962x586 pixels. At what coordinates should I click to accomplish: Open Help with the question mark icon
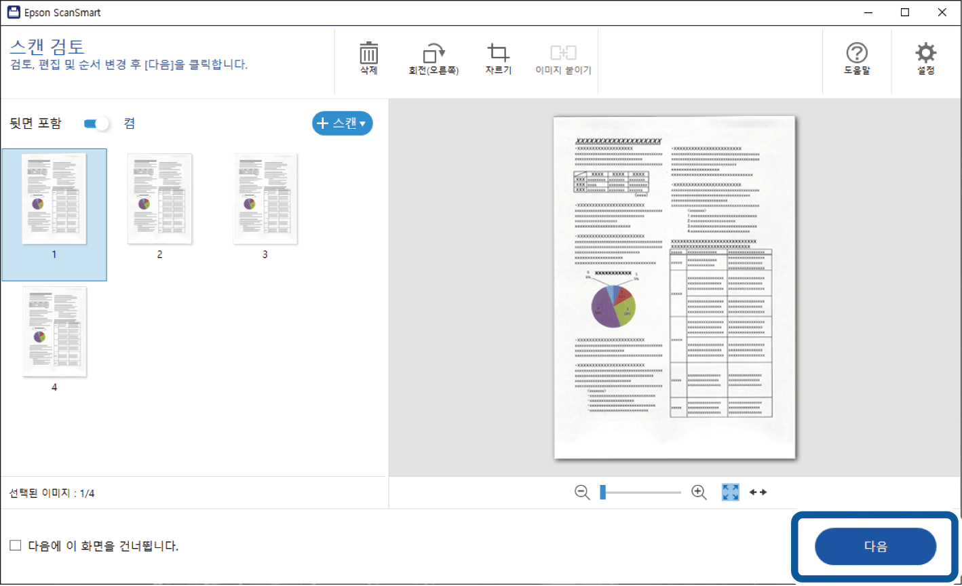tap(857, 54)
